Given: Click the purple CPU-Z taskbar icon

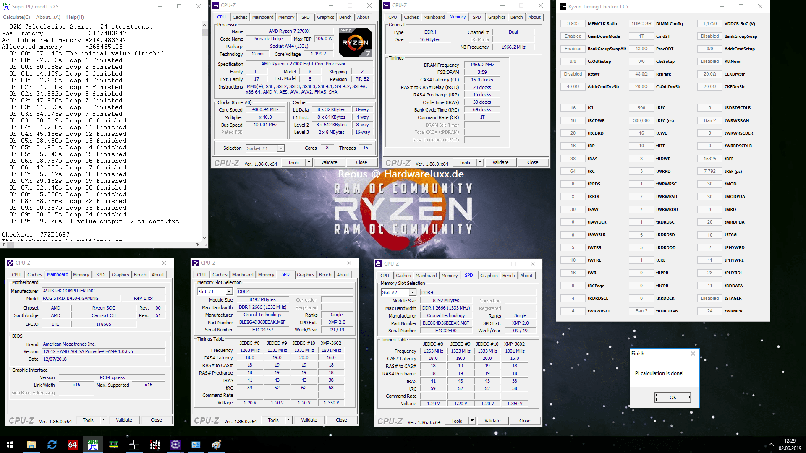Looking at the screenshot, I should (175, 445).
